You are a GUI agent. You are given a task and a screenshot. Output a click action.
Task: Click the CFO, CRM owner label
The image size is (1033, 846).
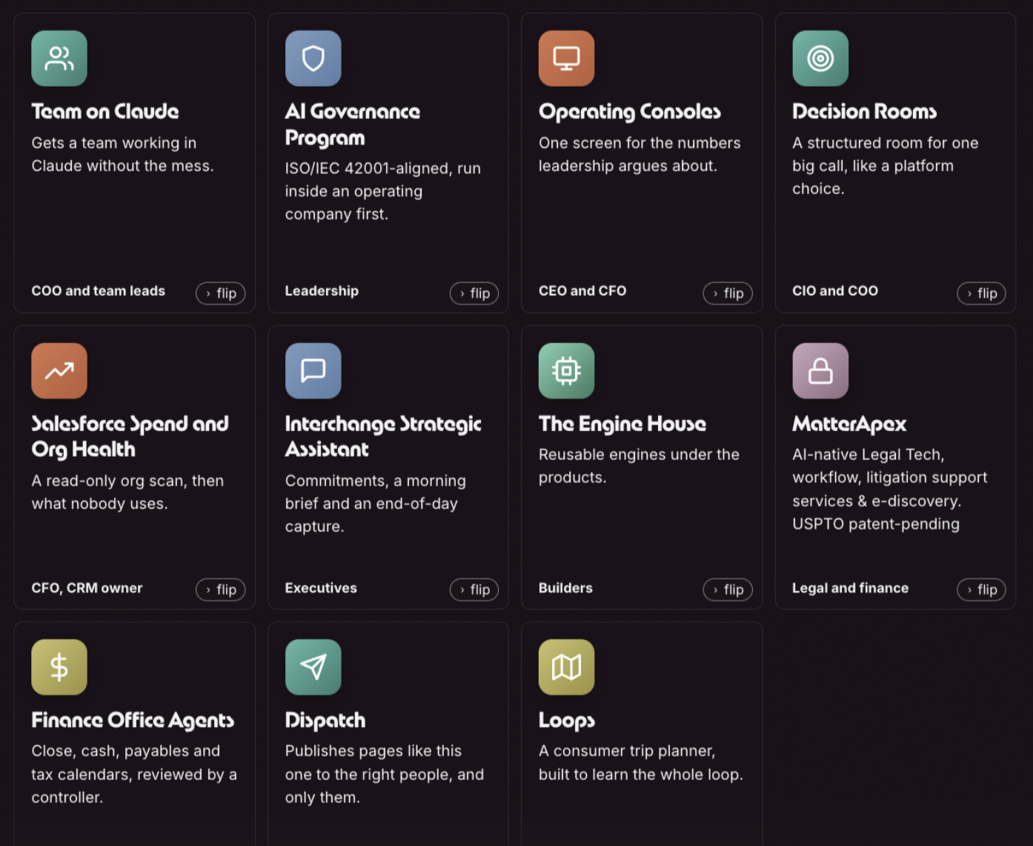click(87, 588)
